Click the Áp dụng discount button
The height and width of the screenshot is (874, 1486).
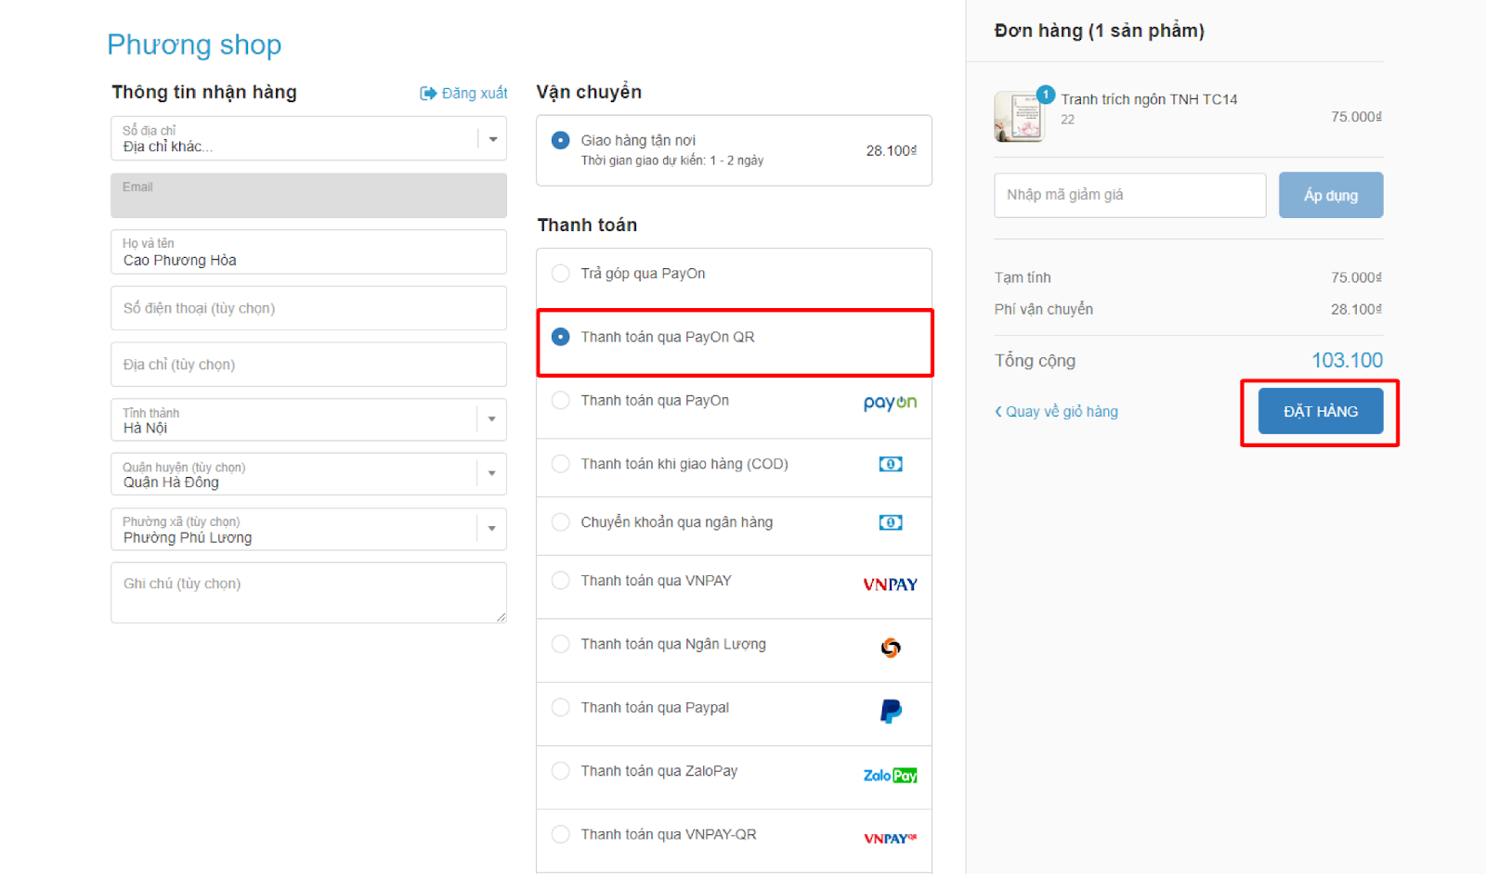1330,195
